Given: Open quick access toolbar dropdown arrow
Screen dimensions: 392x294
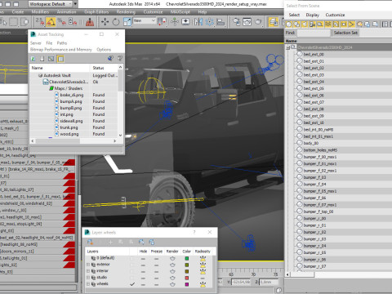Looking at the screenshot, I should pyautogui.click(x=76, y=4).
